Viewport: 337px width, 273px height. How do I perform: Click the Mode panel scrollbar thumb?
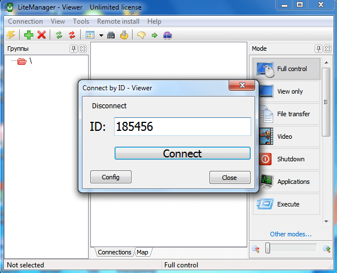point(326,102)
